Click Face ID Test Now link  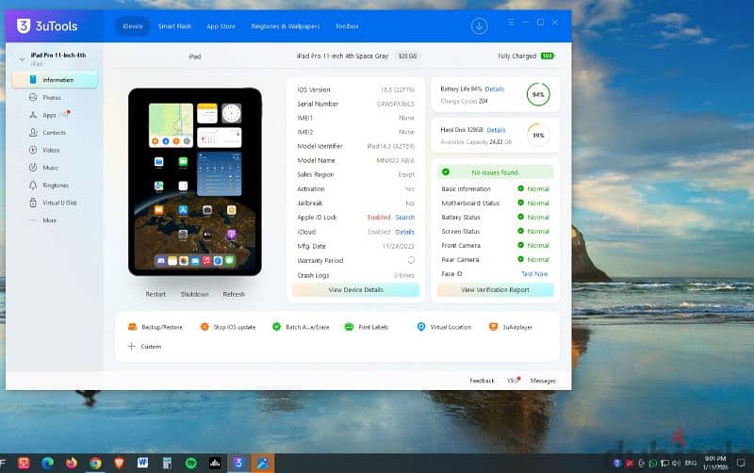pos(534,273)
